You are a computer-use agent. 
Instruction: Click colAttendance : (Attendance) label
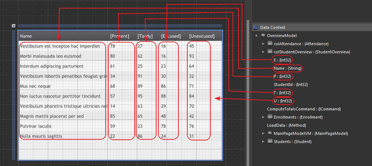tap(301, 44)
